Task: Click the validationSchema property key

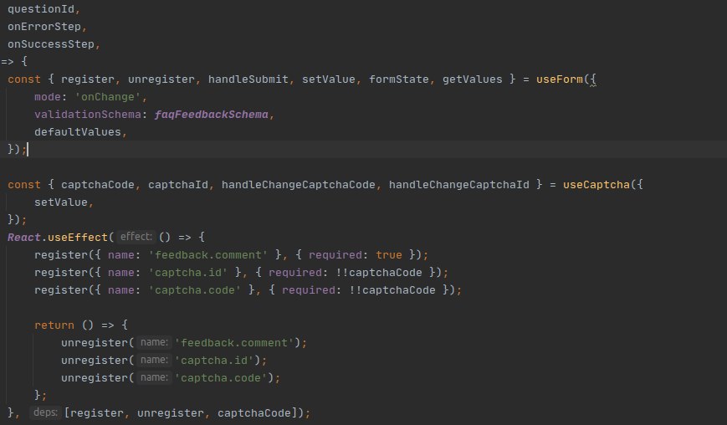Action: click(x=88, y=115)
